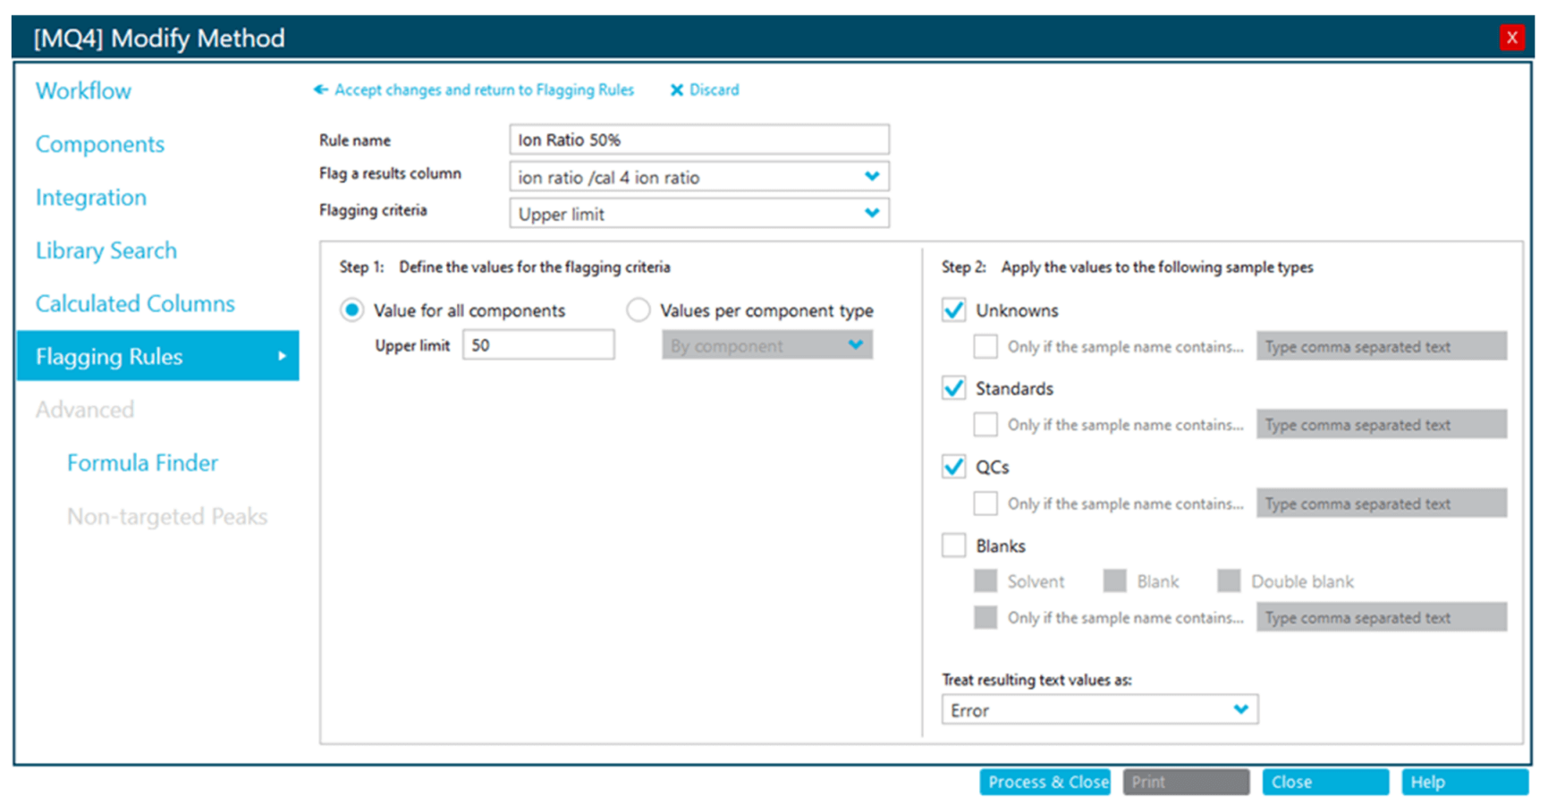This screenshot has width=1548, height=812.
Task: Click the Rule name text field
Action: pos(698,140)
